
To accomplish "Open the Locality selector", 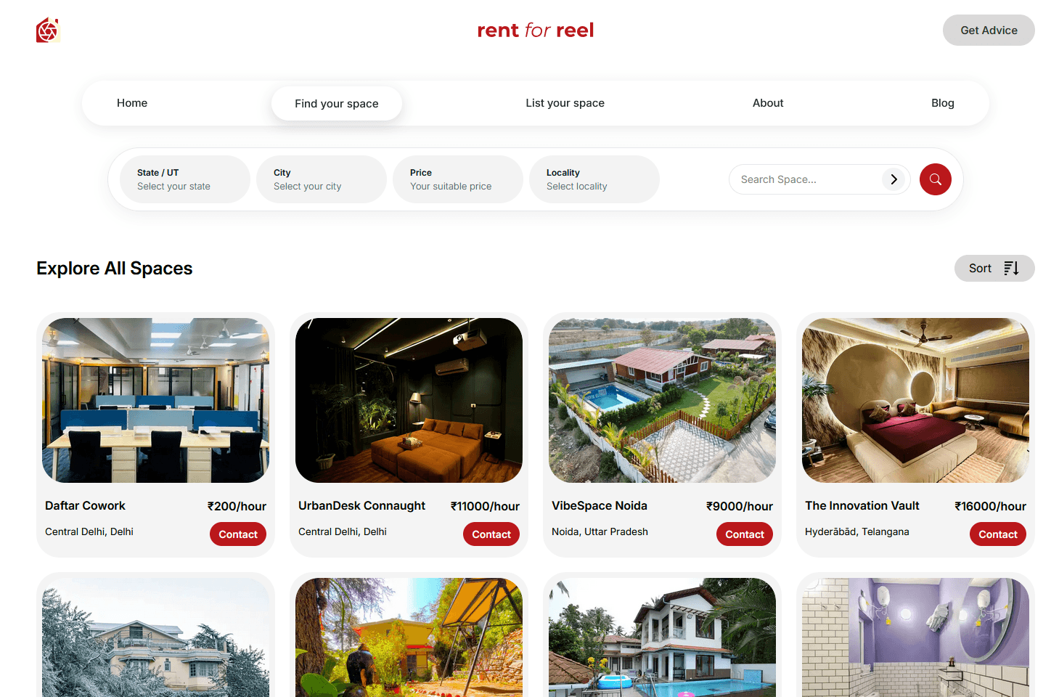I will (x=594, y=179).
